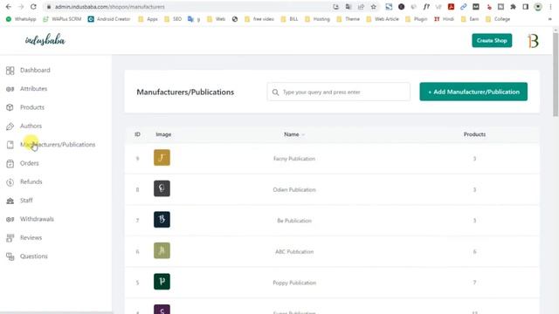Open Poppy Publication logo thumbnail

(162, 282)
